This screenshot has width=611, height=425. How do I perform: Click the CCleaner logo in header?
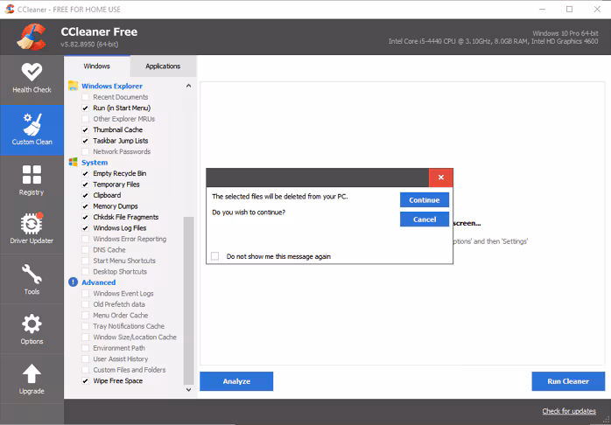click(x=31, y=37)
